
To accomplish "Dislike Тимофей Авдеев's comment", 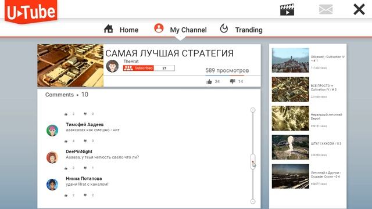I will (85, 141).
